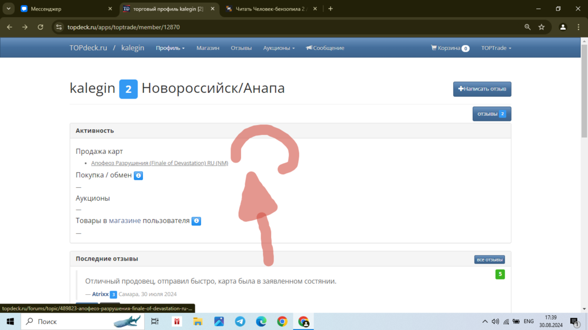The image size is (588, 330).
Task: Click info icon next to Покупка / обмен
Action: pos(138,176)
